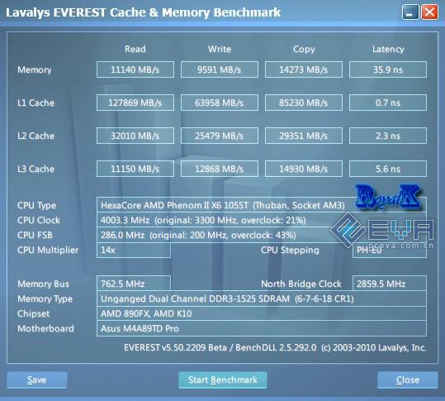Close window with red X icon
The height and width of the screenshot is (401, 445).
point(429,12)
